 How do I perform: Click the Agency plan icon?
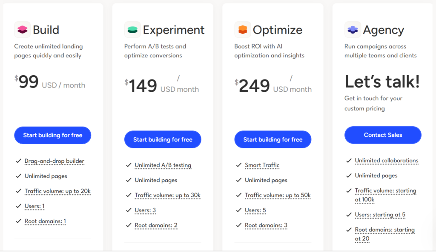coord(352,29)
